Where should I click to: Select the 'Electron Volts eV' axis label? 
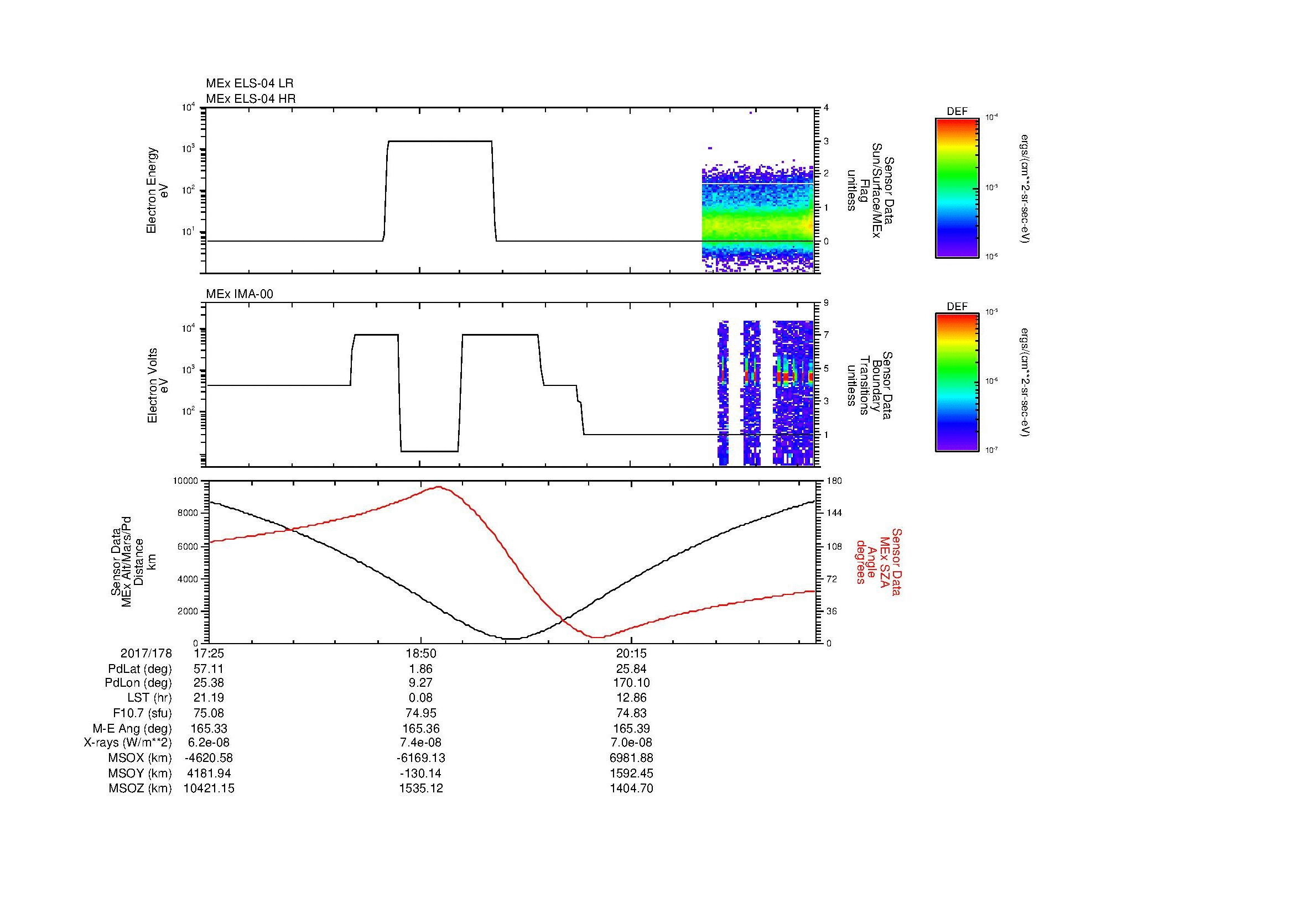click(158, 385)
